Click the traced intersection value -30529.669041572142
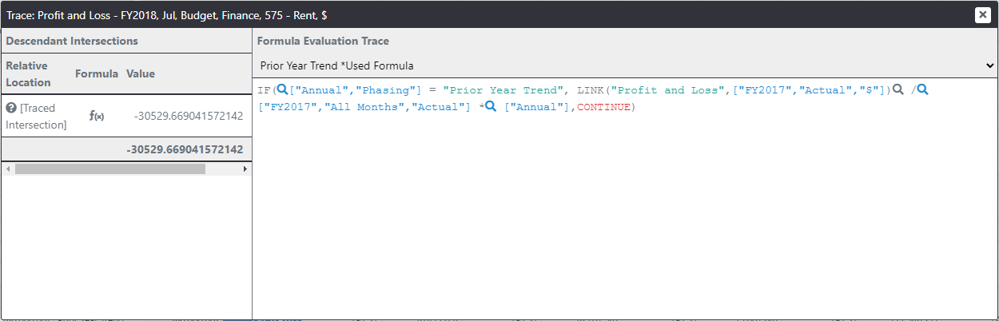999x321 pixels. [189, 117]
